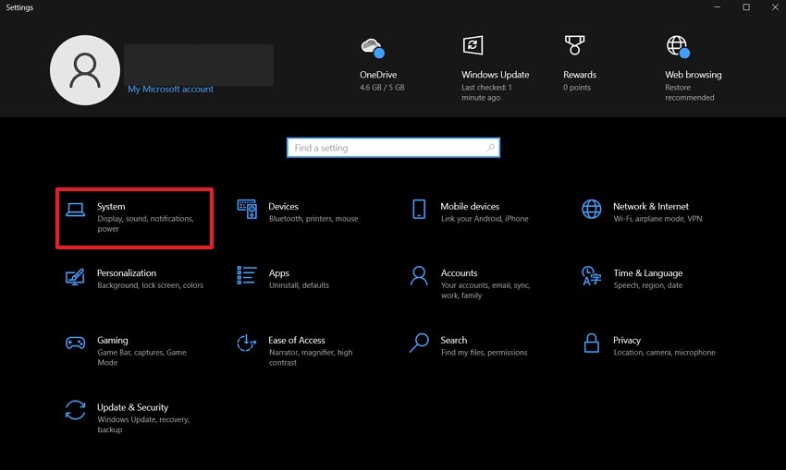The height and width of the screenshot is (470, 786).
Task: Click the OneDrive heading text
Action: click(x=378, y=75)
